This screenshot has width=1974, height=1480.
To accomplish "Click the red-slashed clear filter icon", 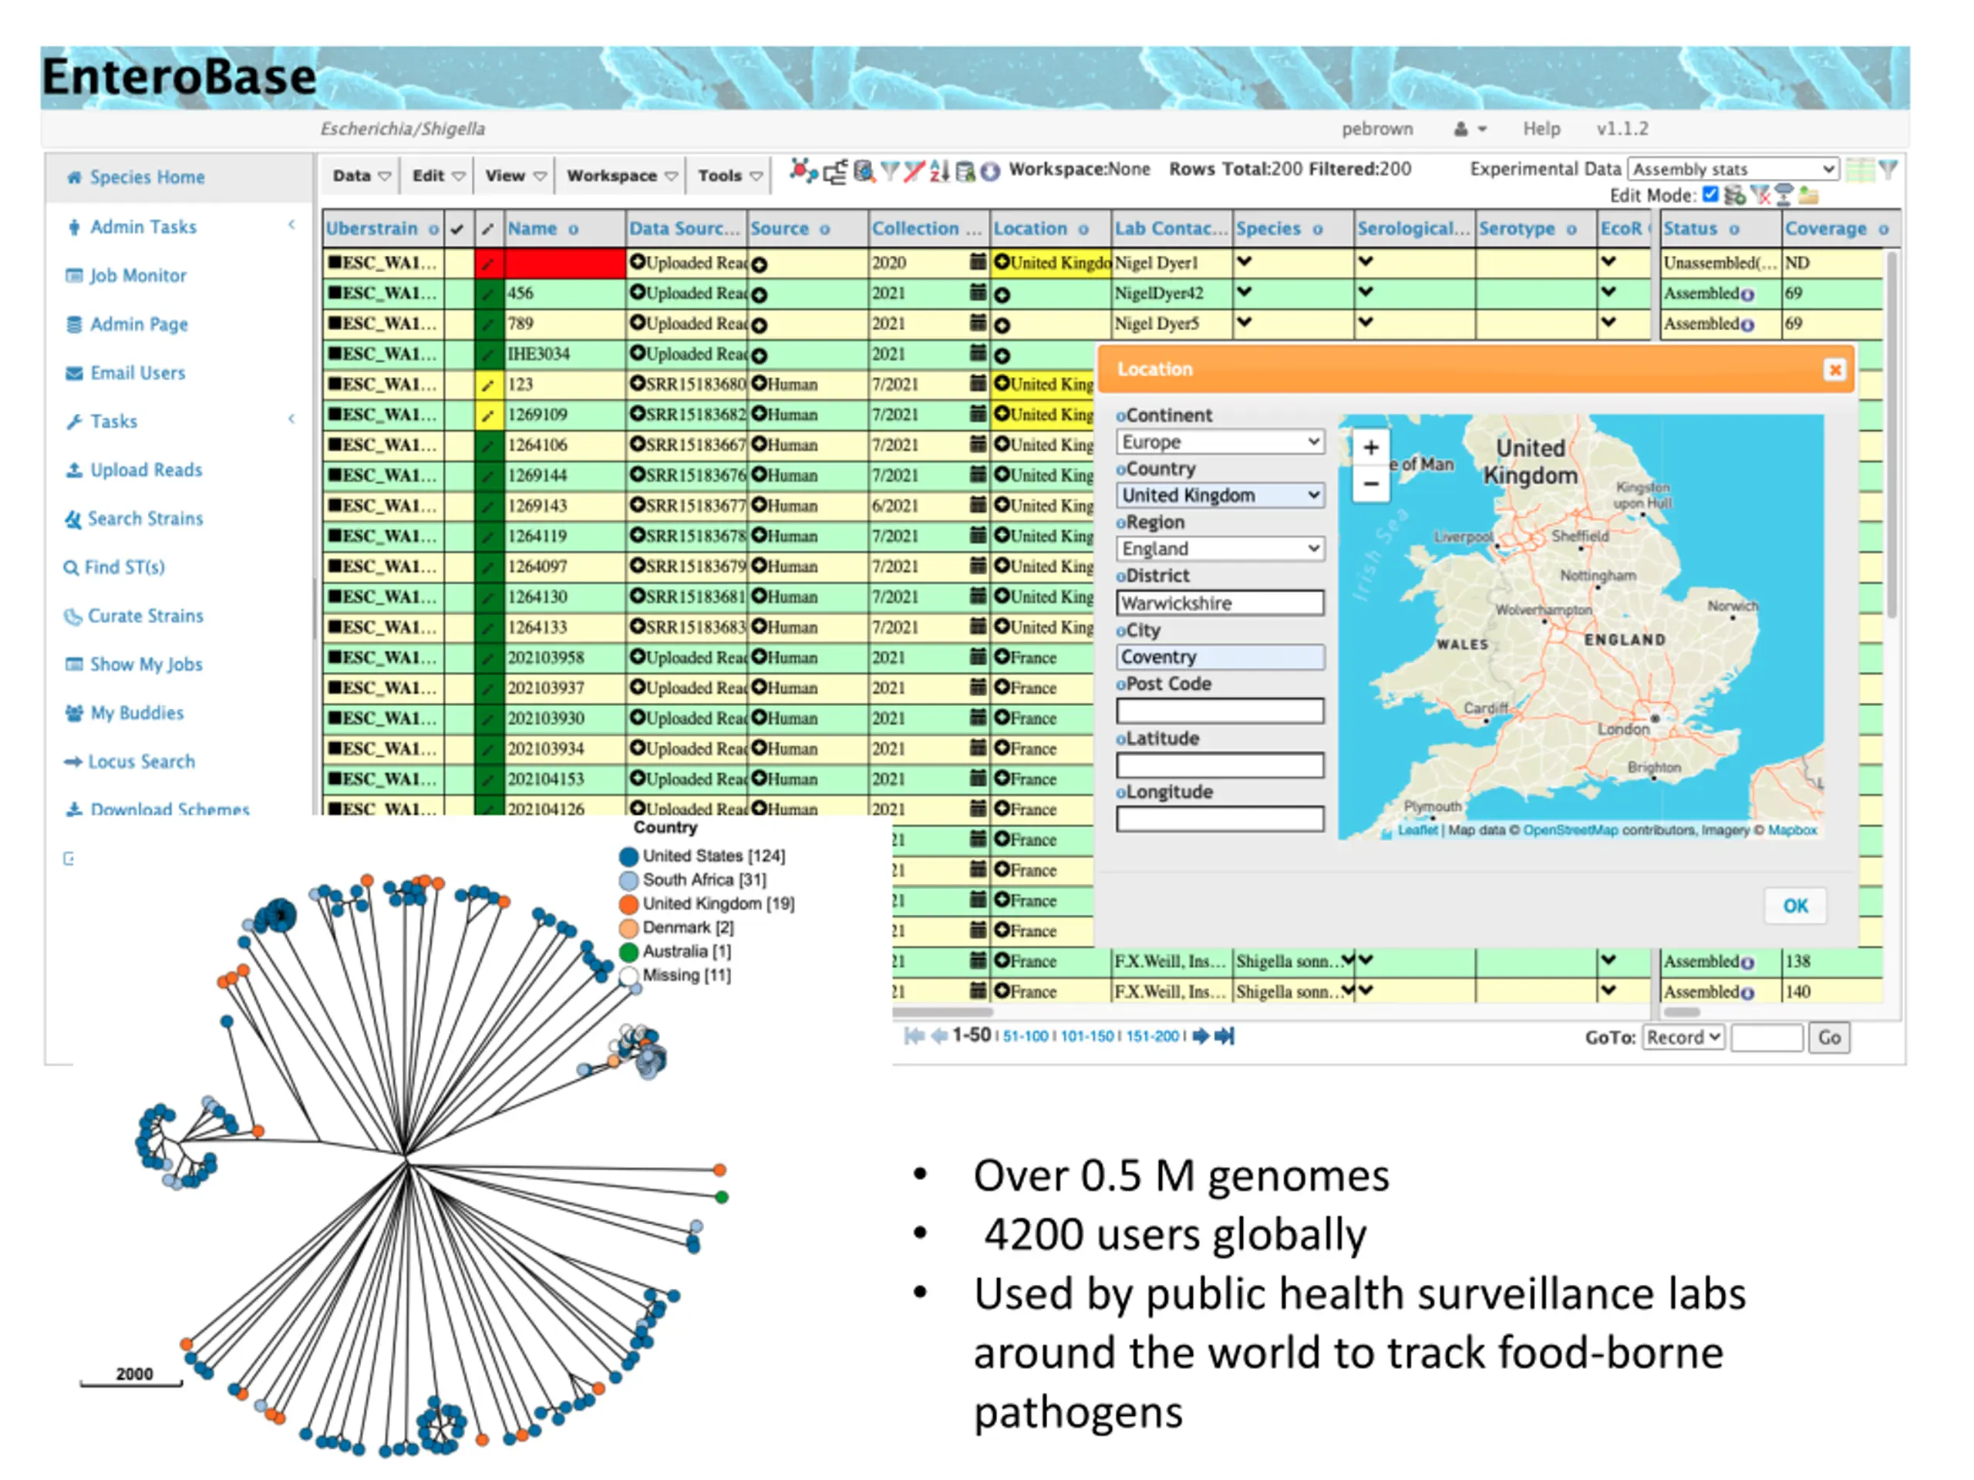I will (915, 171).
